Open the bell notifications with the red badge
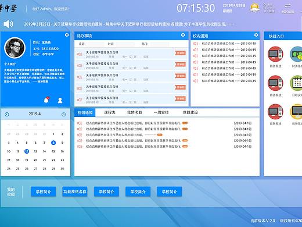The width and height of the screenshot is (302, 227). (46, 100)
